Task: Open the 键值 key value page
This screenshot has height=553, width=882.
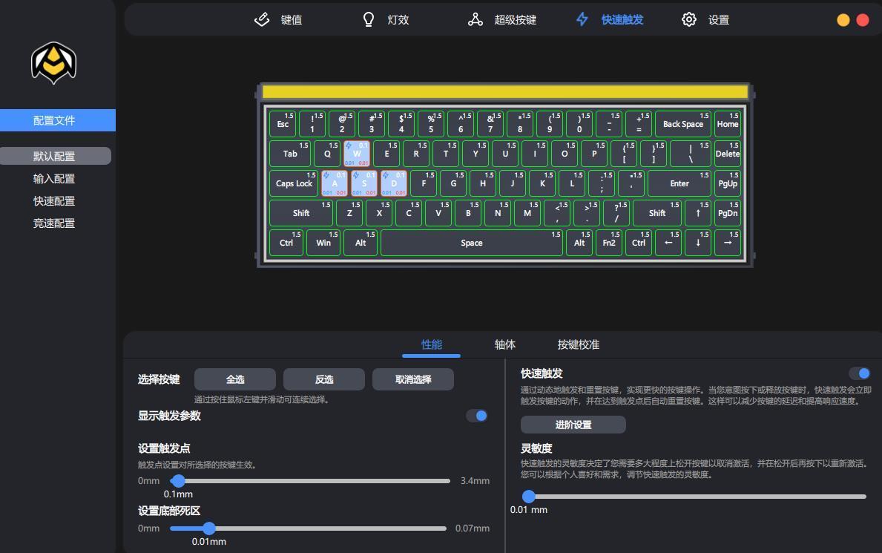Action: [x=280, y=19]
